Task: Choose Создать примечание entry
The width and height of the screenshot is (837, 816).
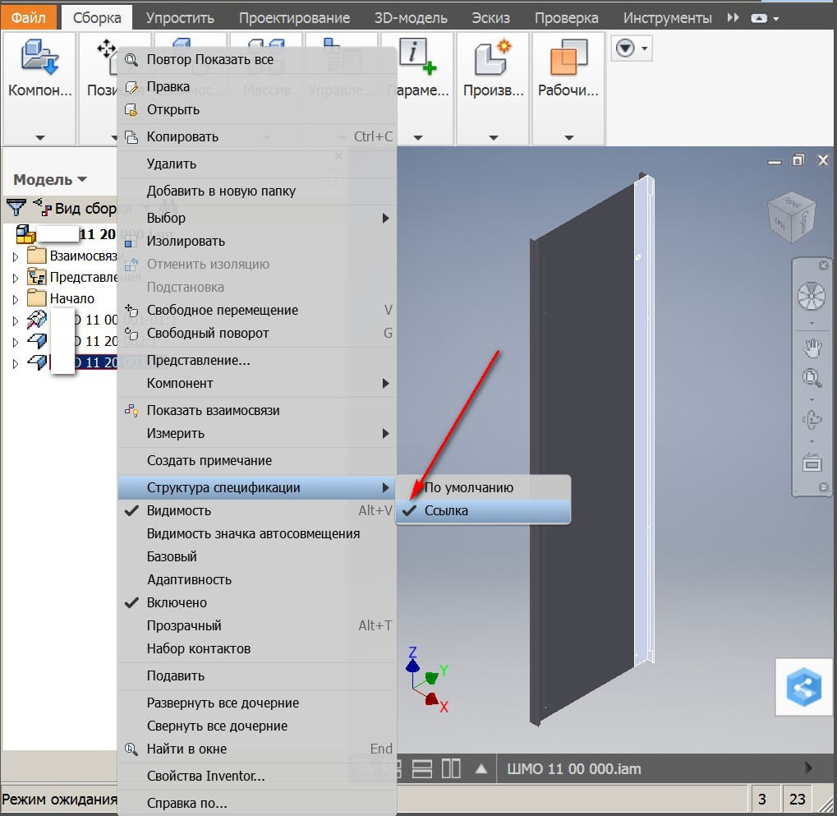Action: coord(257,460)
